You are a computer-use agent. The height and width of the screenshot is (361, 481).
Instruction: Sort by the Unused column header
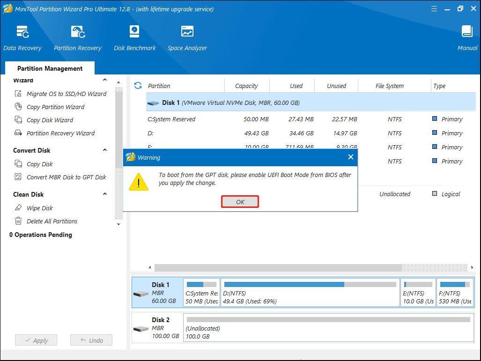point(336,86)
